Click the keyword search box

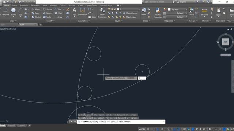158,2
